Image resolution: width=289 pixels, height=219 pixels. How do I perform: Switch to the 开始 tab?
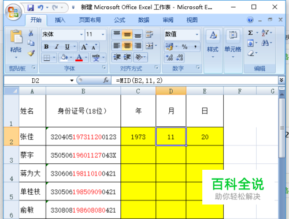coord(36,20)
